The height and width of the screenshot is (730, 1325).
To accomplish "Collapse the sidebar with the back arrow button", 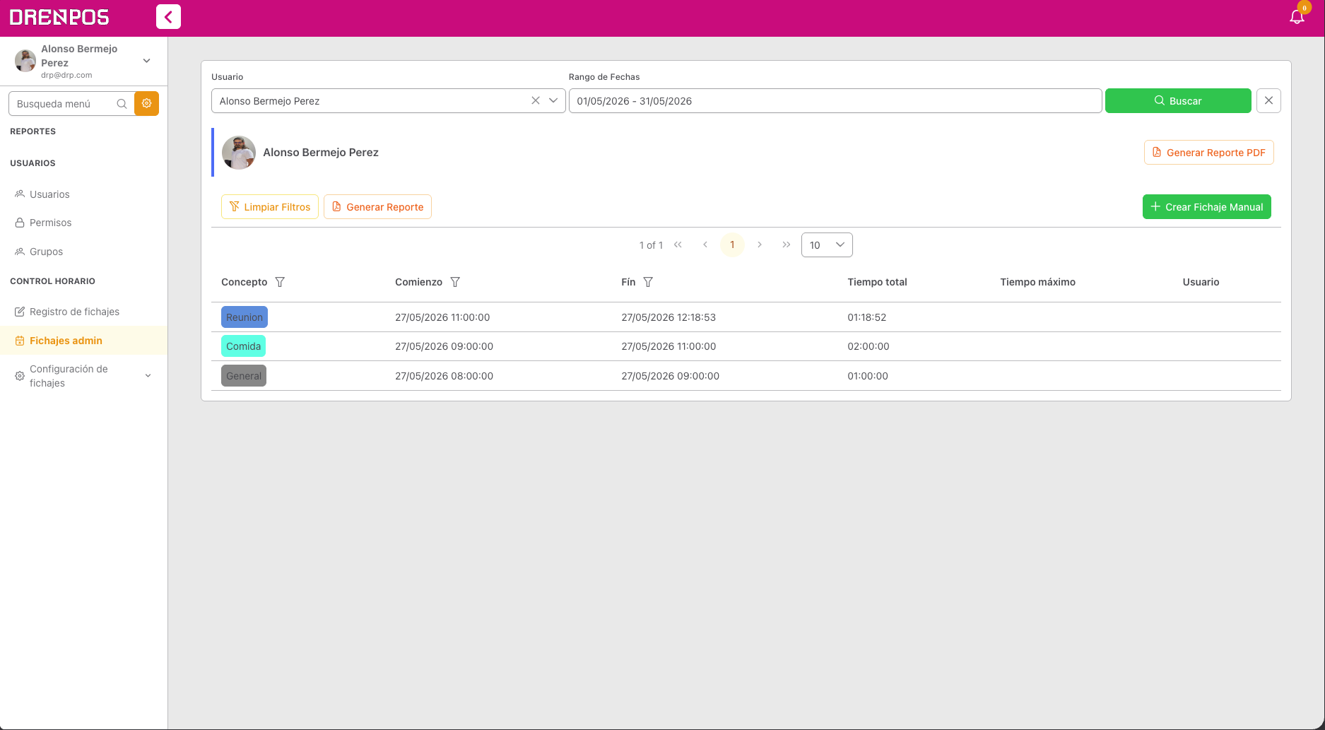I will coord(168,16).
